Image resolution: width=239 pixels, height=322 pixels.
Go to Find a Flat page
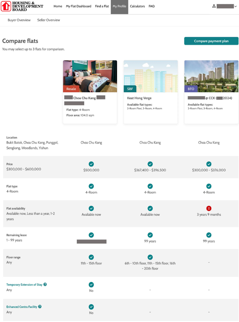[102, 6]
